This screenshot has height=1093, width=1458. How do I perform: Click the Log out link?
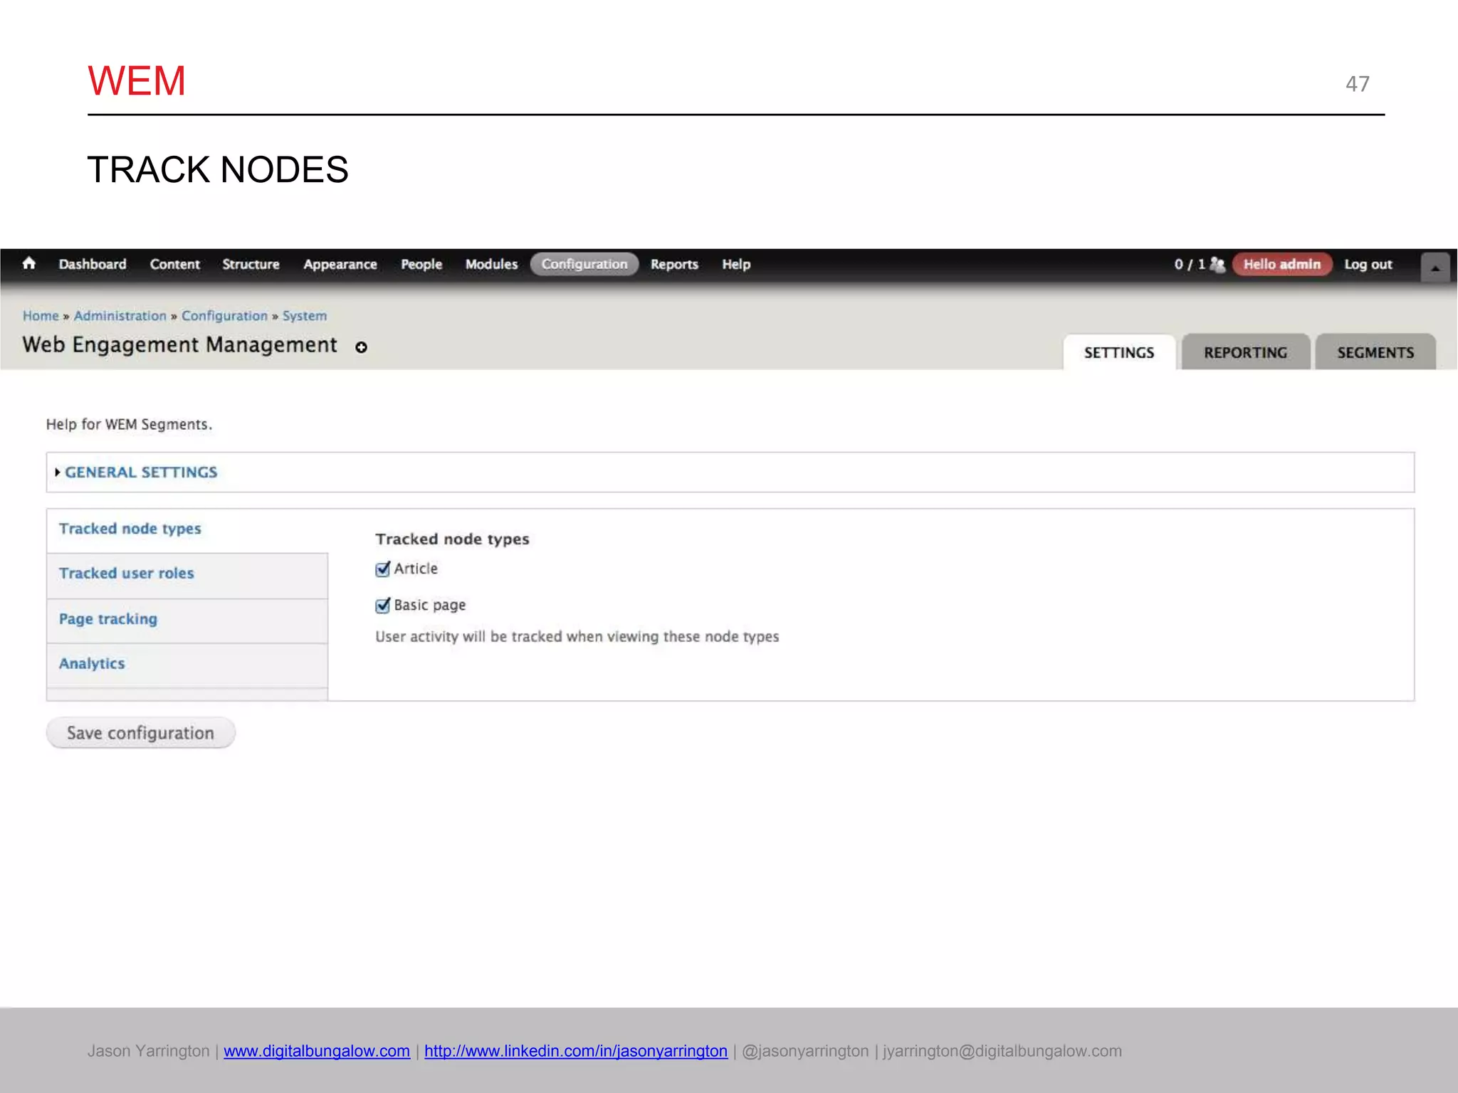tap(1368, 265)
